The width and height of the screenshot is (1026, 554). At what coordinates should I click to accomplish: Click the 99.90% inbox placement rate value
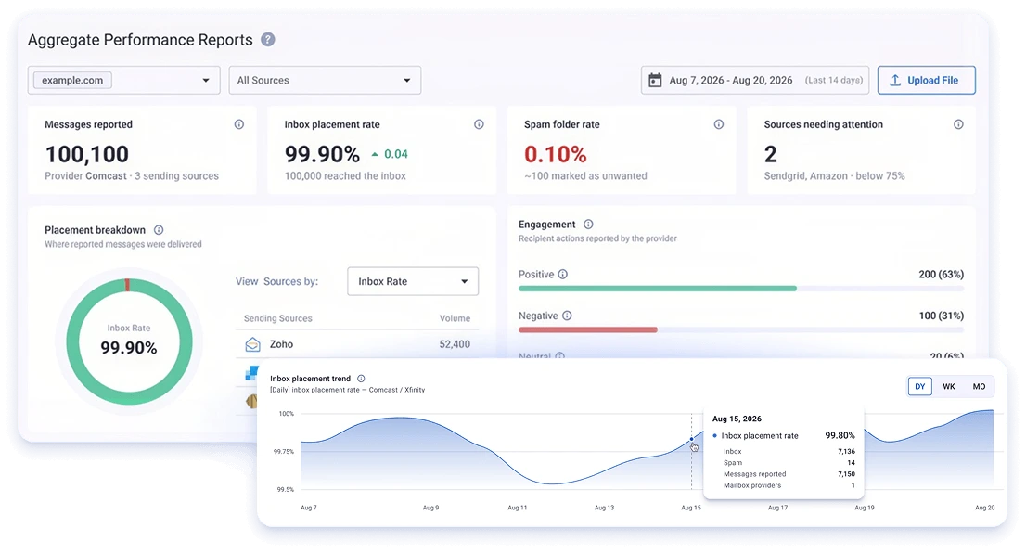[x=322, y=154]
